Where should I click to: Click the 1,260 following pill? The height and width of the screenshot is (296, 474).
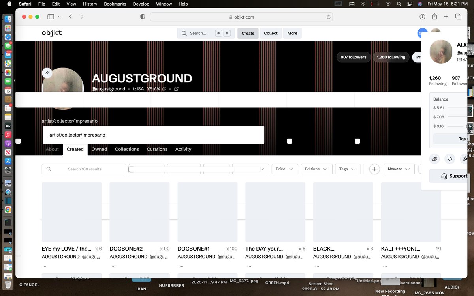click(x=391, y=57)
